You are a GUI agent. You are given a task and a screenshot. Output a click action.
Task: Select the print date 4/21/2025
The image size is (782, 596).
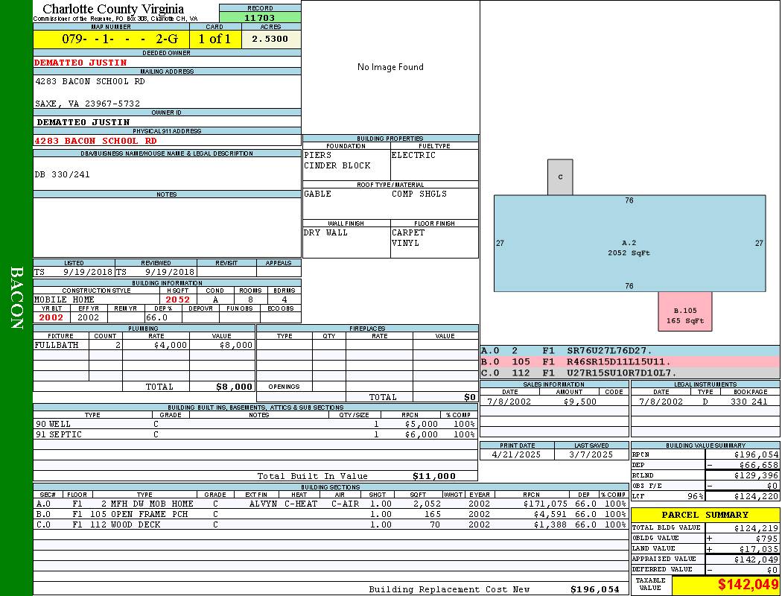[516, 455]
